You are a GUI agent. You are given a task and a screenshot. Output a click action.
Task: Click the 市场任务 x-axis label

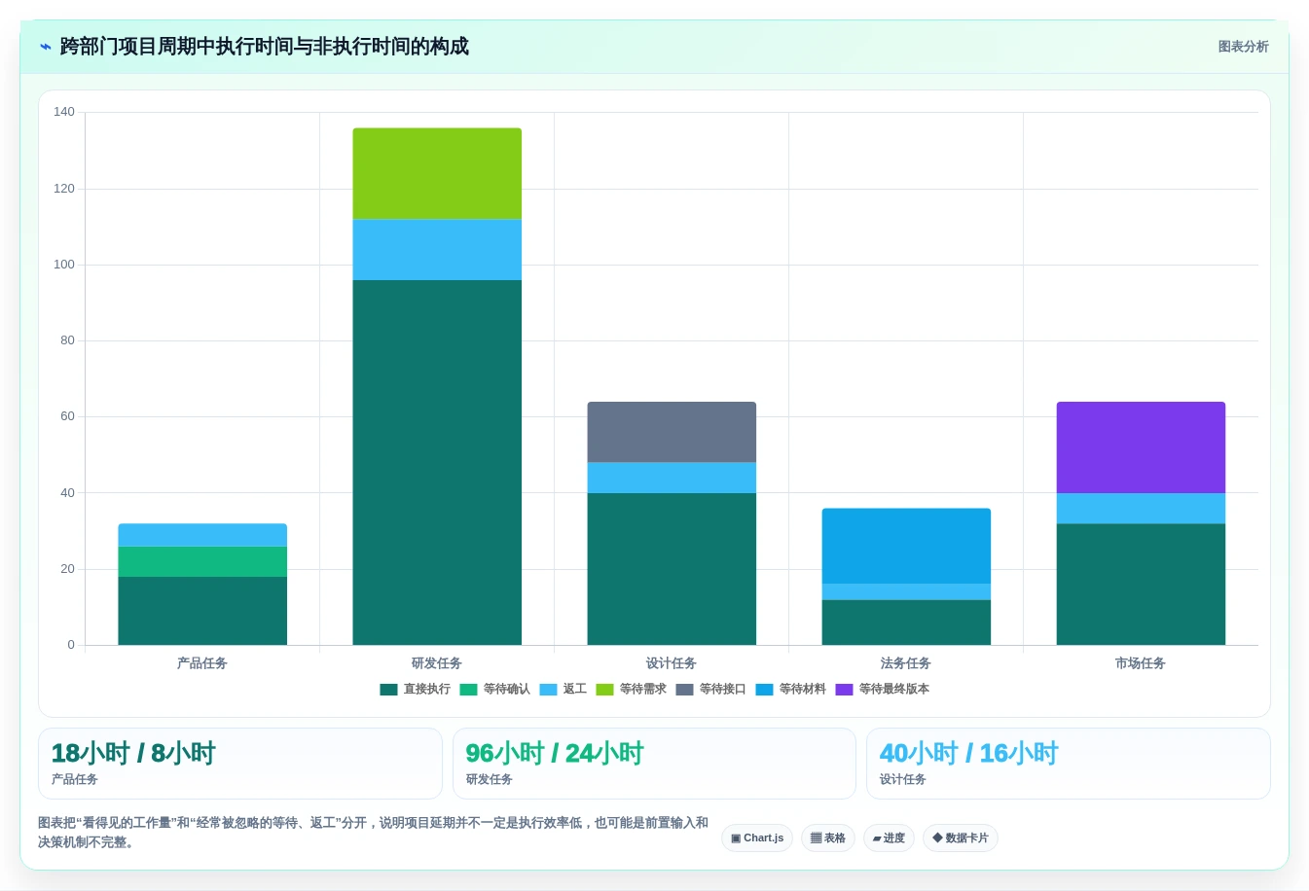coord(1141,663)
